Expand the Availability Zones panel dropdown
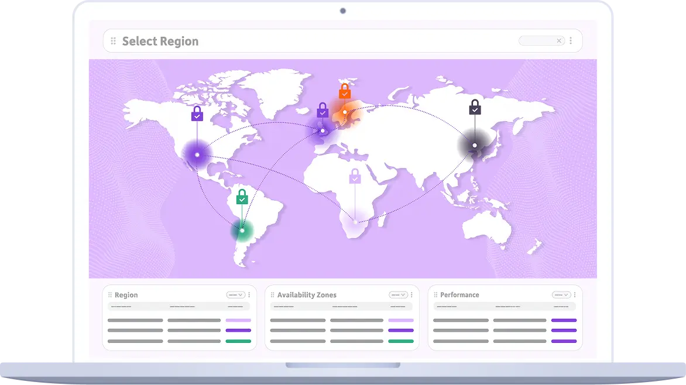Image resolution: width=686 pixels, height=385 pixels. coord(399,294)
